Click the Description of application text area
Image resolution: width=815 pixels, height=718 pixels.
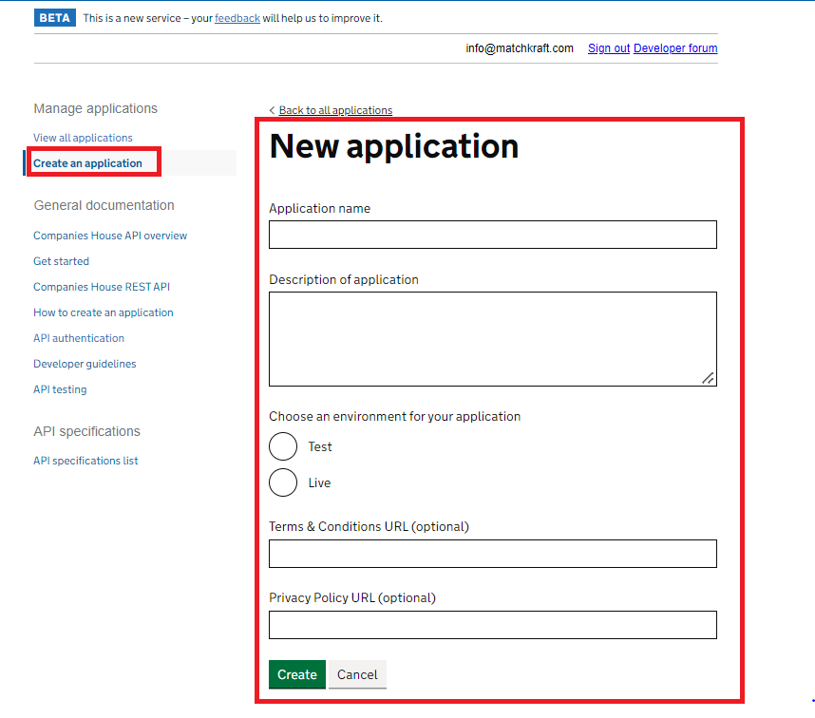pos(493,339)
